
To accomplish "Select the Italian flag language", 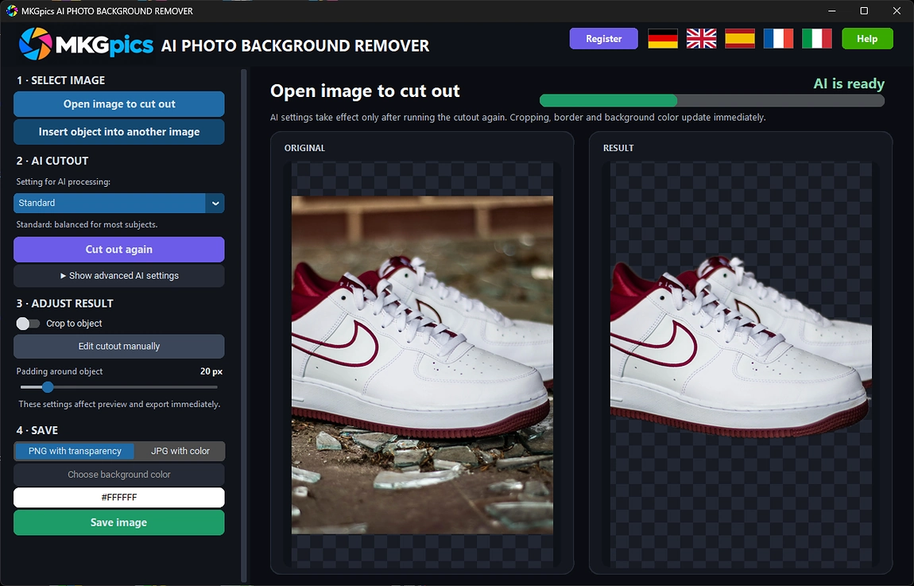I will coord(817,38).
